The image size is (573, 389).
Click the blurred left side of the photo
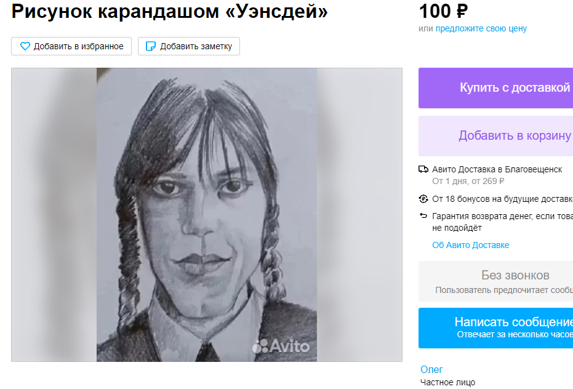pos(54,215)
